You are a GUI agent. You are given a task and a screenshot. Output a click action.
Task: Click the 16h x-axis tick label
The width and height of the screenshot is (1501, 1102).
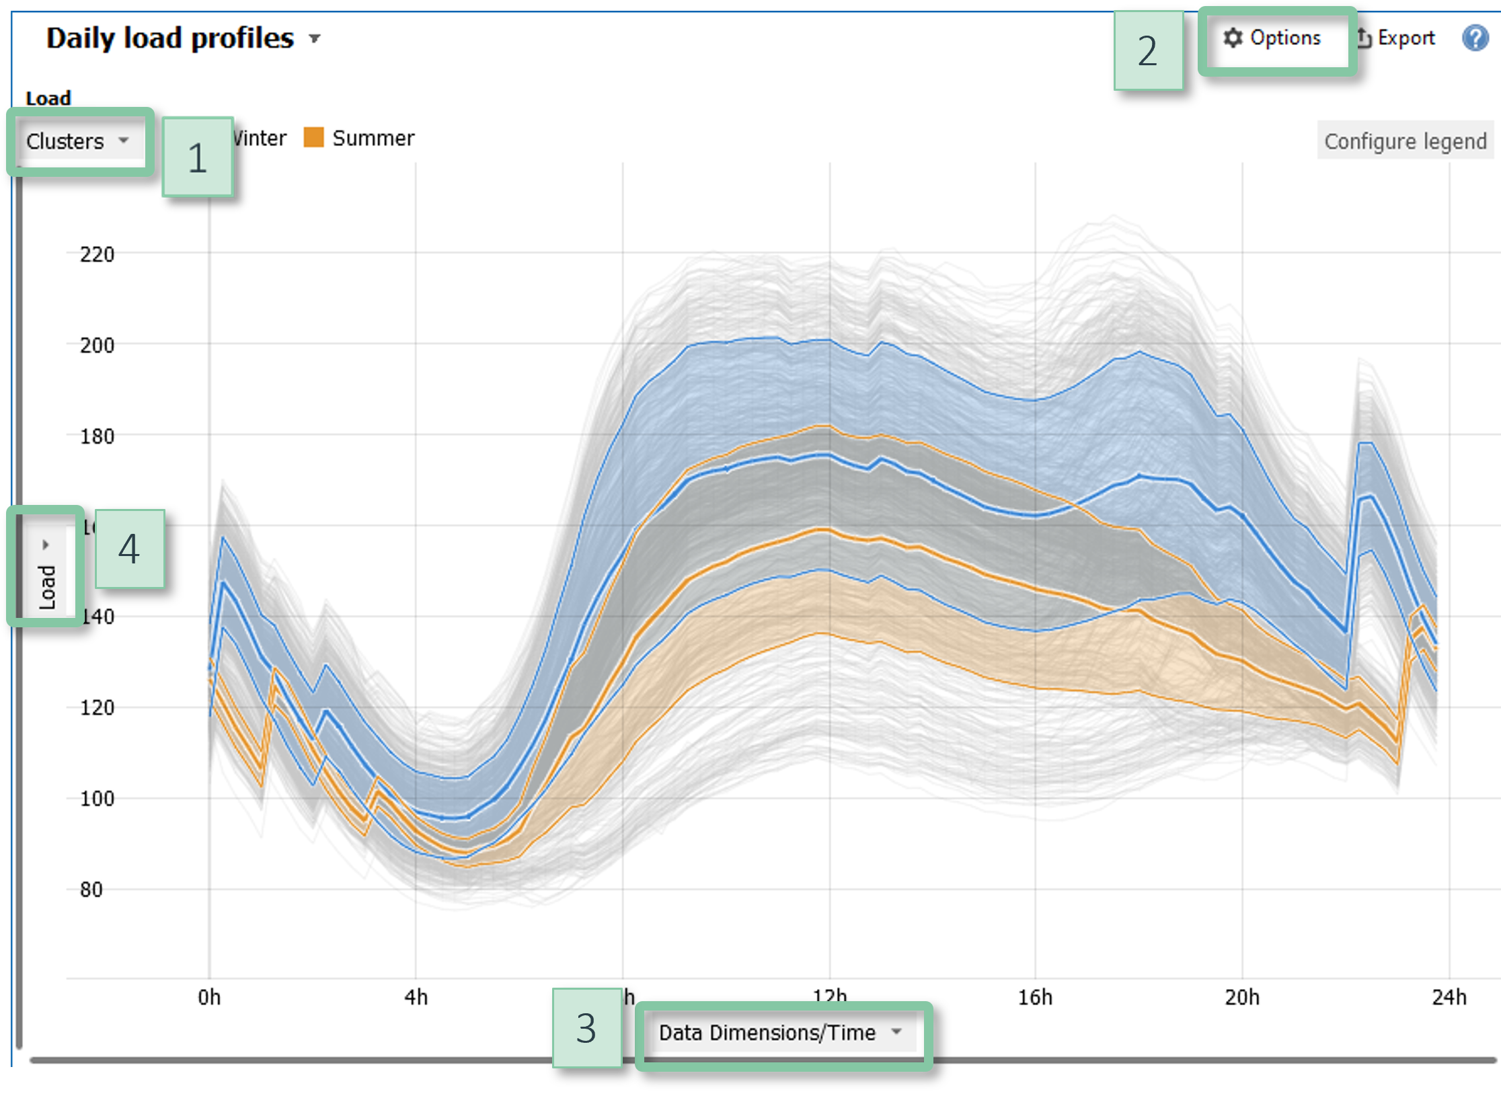coord(1035,997)
